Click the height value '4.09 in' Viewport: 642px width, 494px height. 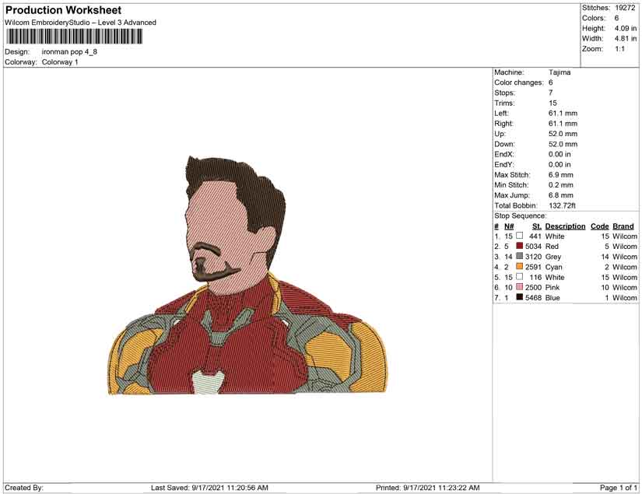coord(625,28)
